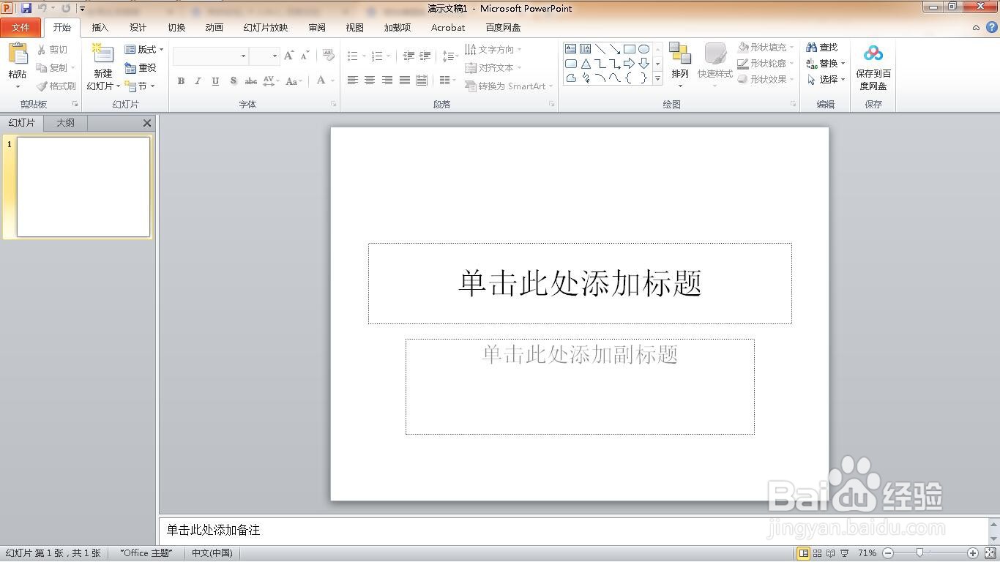Open the line spacing dropdown

point(450,56)
